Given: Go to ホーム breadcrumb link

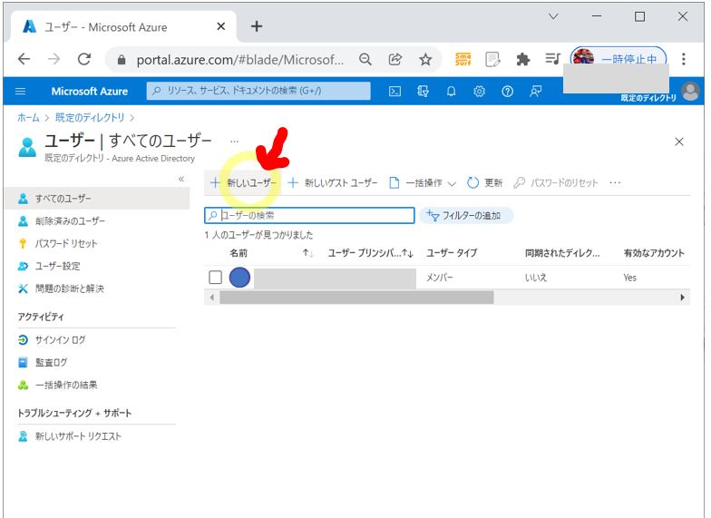Looking at the screenshot, I should tap(28, 118).
